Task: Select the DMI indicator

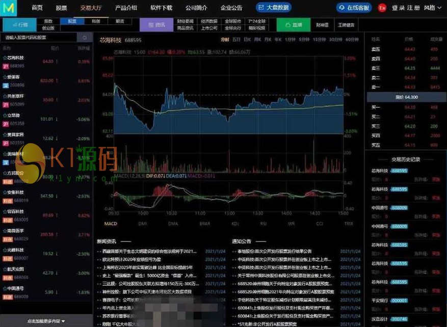Action: [143, 224]
